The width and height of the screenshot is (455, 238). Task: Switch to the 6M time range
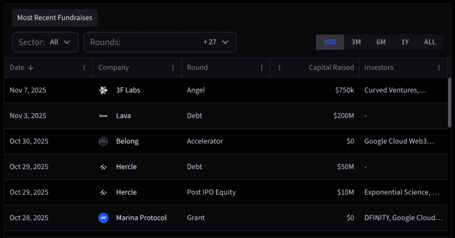pyautogui.click(x=381, y=42)
